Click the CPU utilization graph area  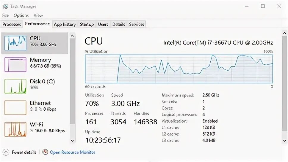[179, 69]
